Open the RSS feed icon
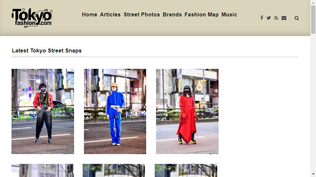This screenshot has width=316, height=177. (x=276, y=18)
